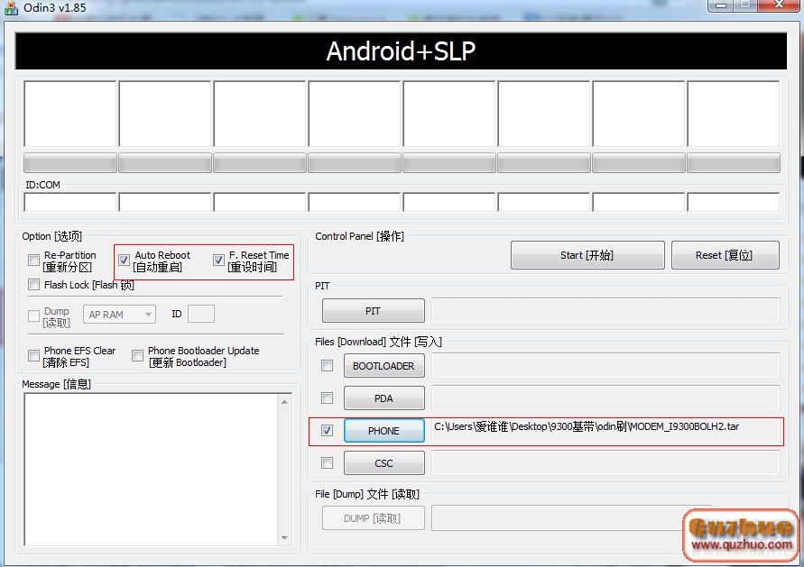The height and width of the screenshot is (567, 804).
Task: Enable the Flash Lock checkbox
Action: [x=34, y=284]
